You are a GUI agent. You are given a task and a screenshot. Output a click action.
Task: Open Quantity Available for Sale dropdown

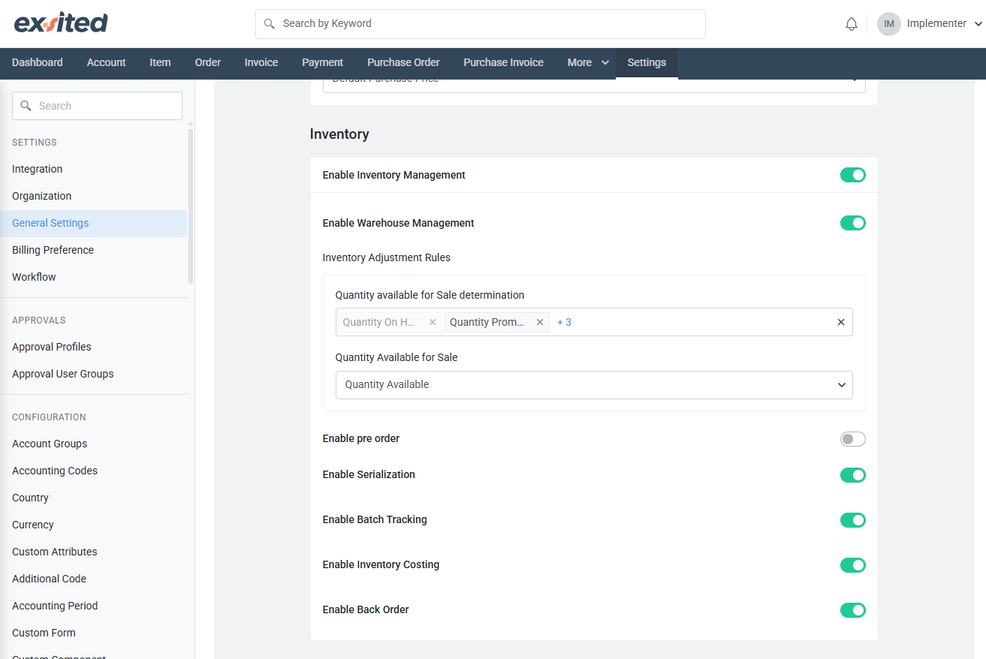coord(594,384)
